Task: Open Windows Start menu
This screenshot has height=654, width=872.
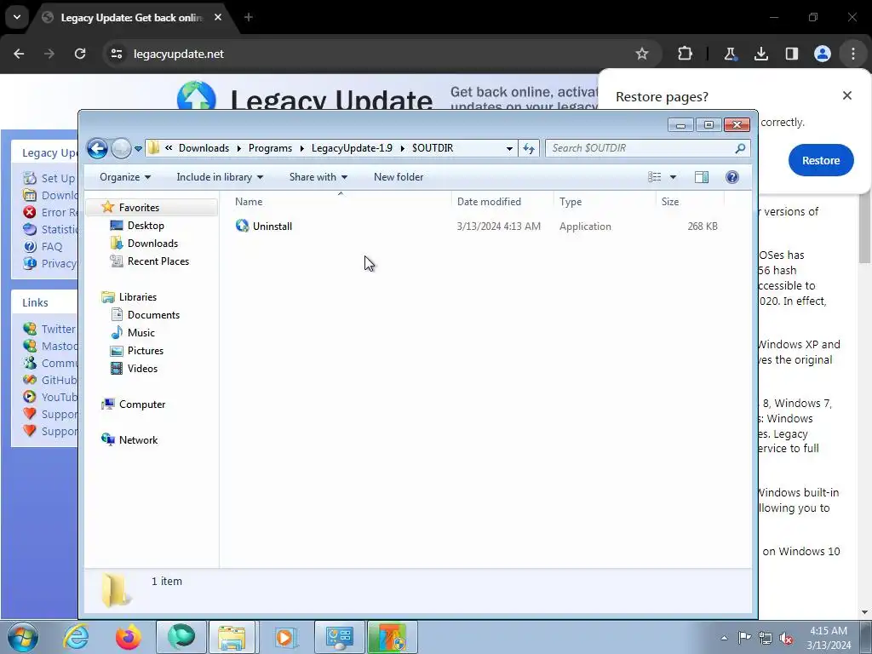Action: tap(23, 637)
